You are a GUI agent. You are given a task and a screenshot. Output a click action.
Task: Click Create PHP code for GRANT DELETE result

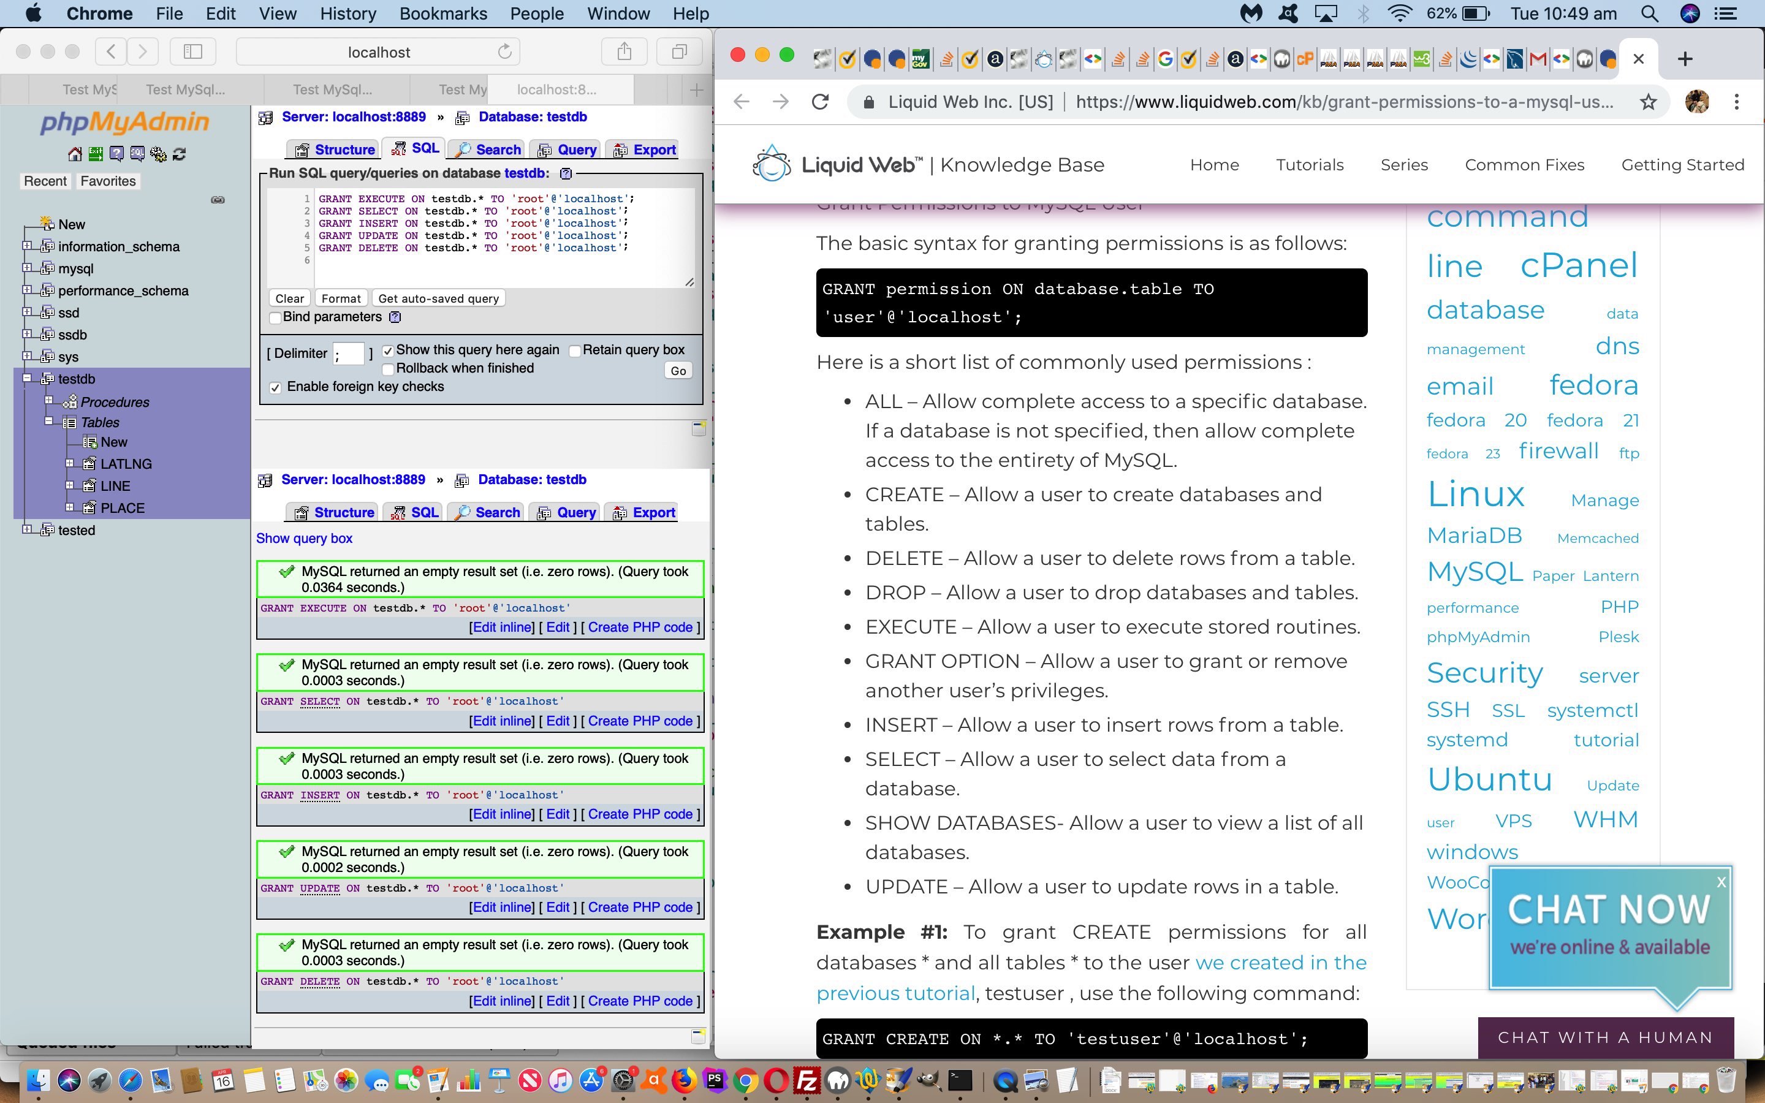pos(640,1001)
